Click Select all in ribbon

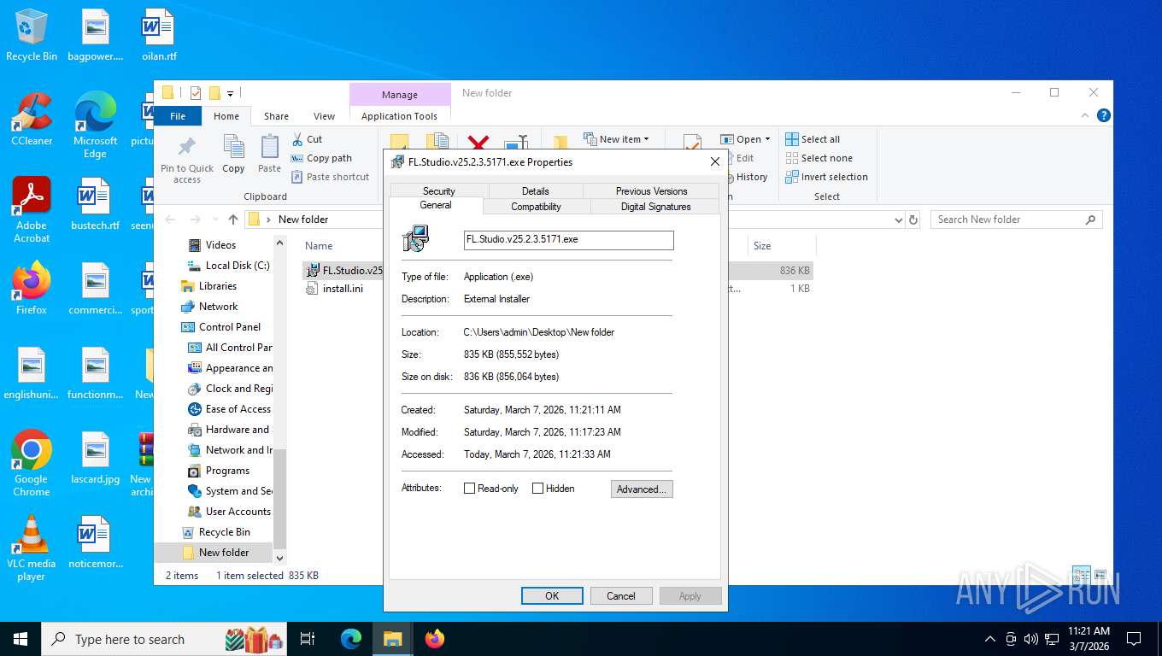[813, 139]
